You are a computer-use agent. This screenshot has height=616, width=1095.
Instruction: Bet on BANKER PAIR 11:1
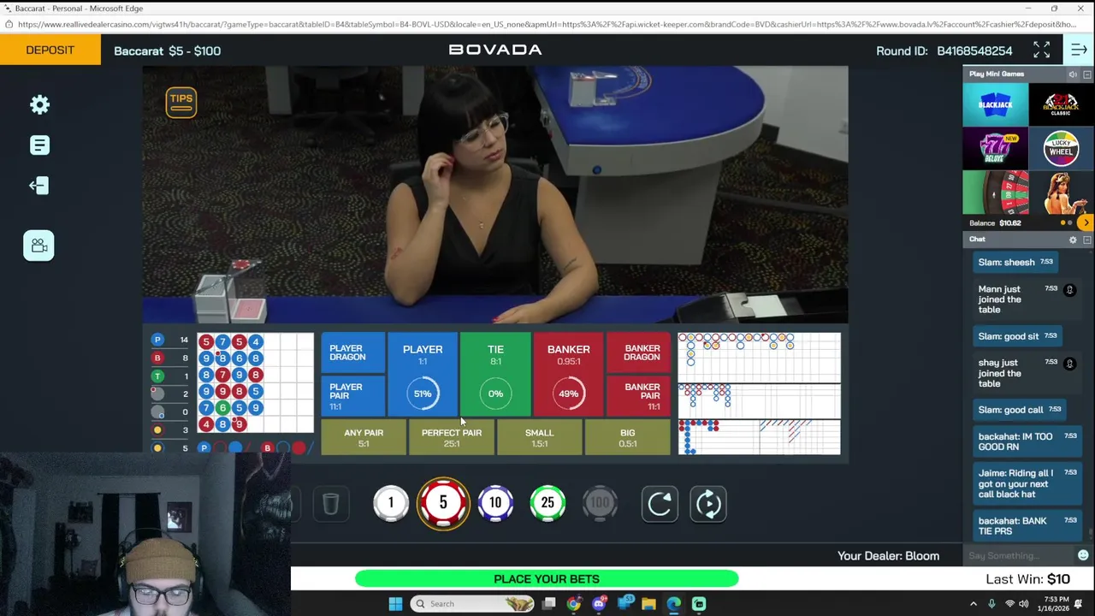(x=638, y=396)
